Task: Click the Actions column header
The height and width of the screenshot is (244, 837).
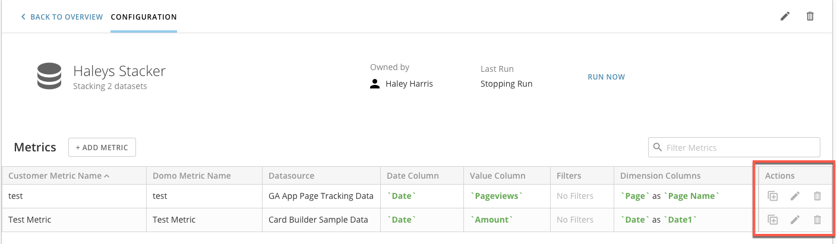Action: 796,176
